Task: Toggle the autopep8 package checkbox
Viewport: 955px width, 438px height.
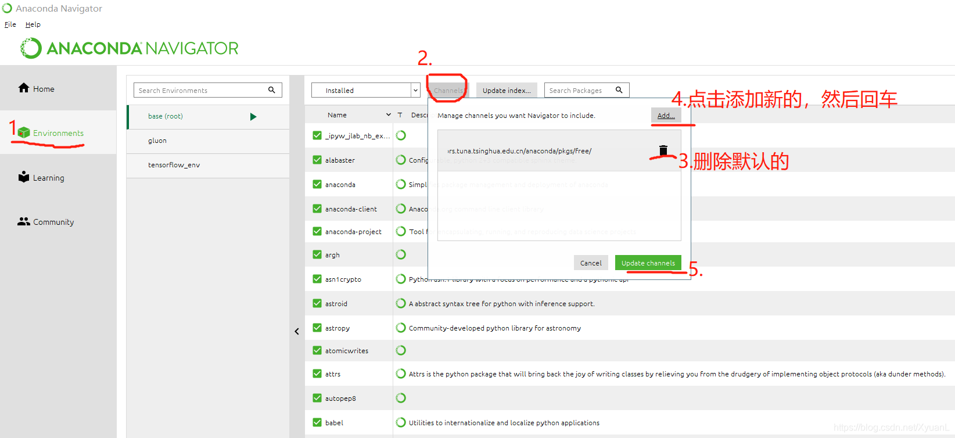Action: click(317, 398)
